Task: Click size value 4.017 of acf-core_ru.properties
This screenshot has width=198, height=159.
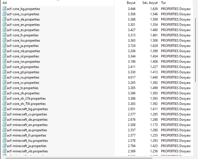Action: tap(132, 77)
